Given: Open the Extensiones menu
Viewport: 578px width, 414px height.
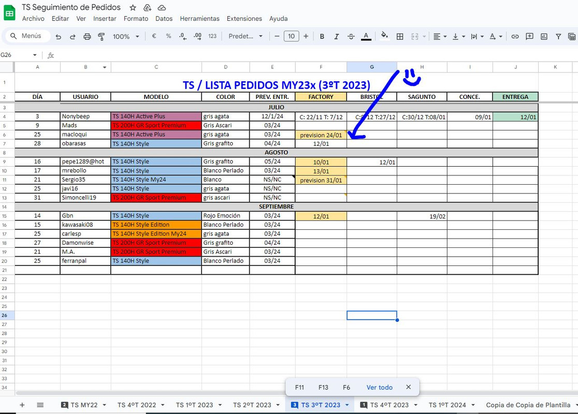Looking at the screenshot, I should click(x=244, y=19).
